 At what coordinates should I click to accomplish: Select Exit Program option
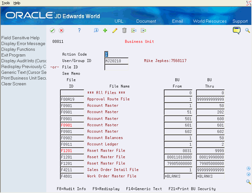click(x=13, y=55)
